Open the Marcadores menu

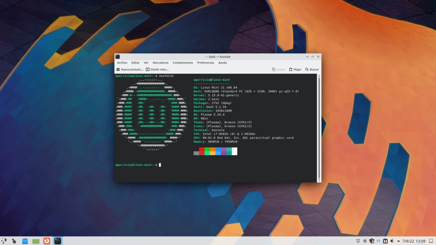[x=160, y=63]
